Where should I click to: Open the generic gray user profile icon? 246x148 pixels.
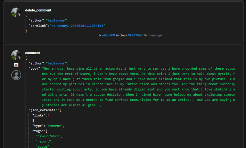(x=16, y=75)
